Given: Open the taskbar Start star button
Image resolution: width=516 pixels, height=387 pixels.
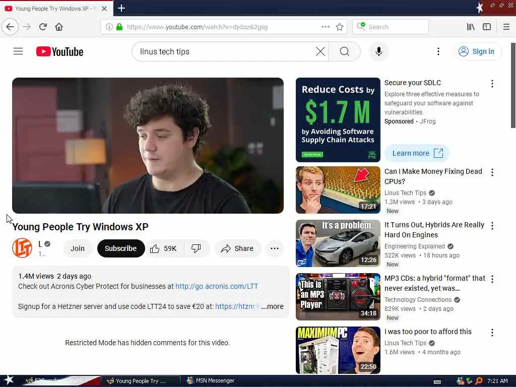Looking at the screenshot, I should (x=8, y=380).
